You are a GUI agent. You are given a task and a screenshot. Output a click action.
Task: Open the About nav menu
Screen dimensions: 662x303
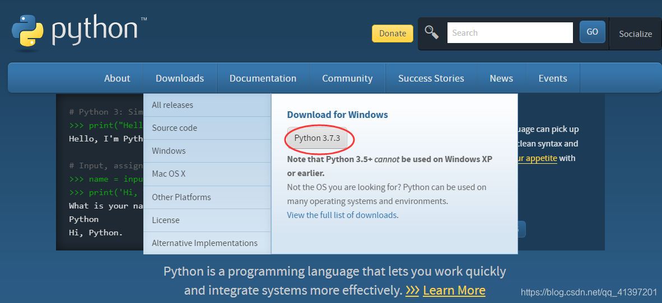tap(118, 78)
